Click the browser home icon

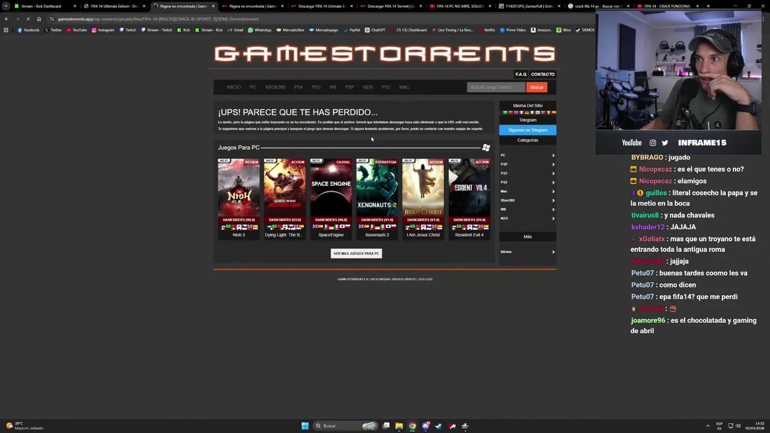coord(39,19)
